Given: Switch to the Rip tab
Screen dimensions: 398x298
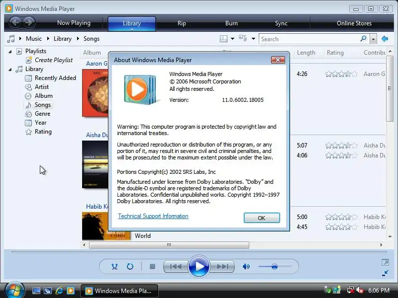Looking at the screenshot, I should click(182, 23).
